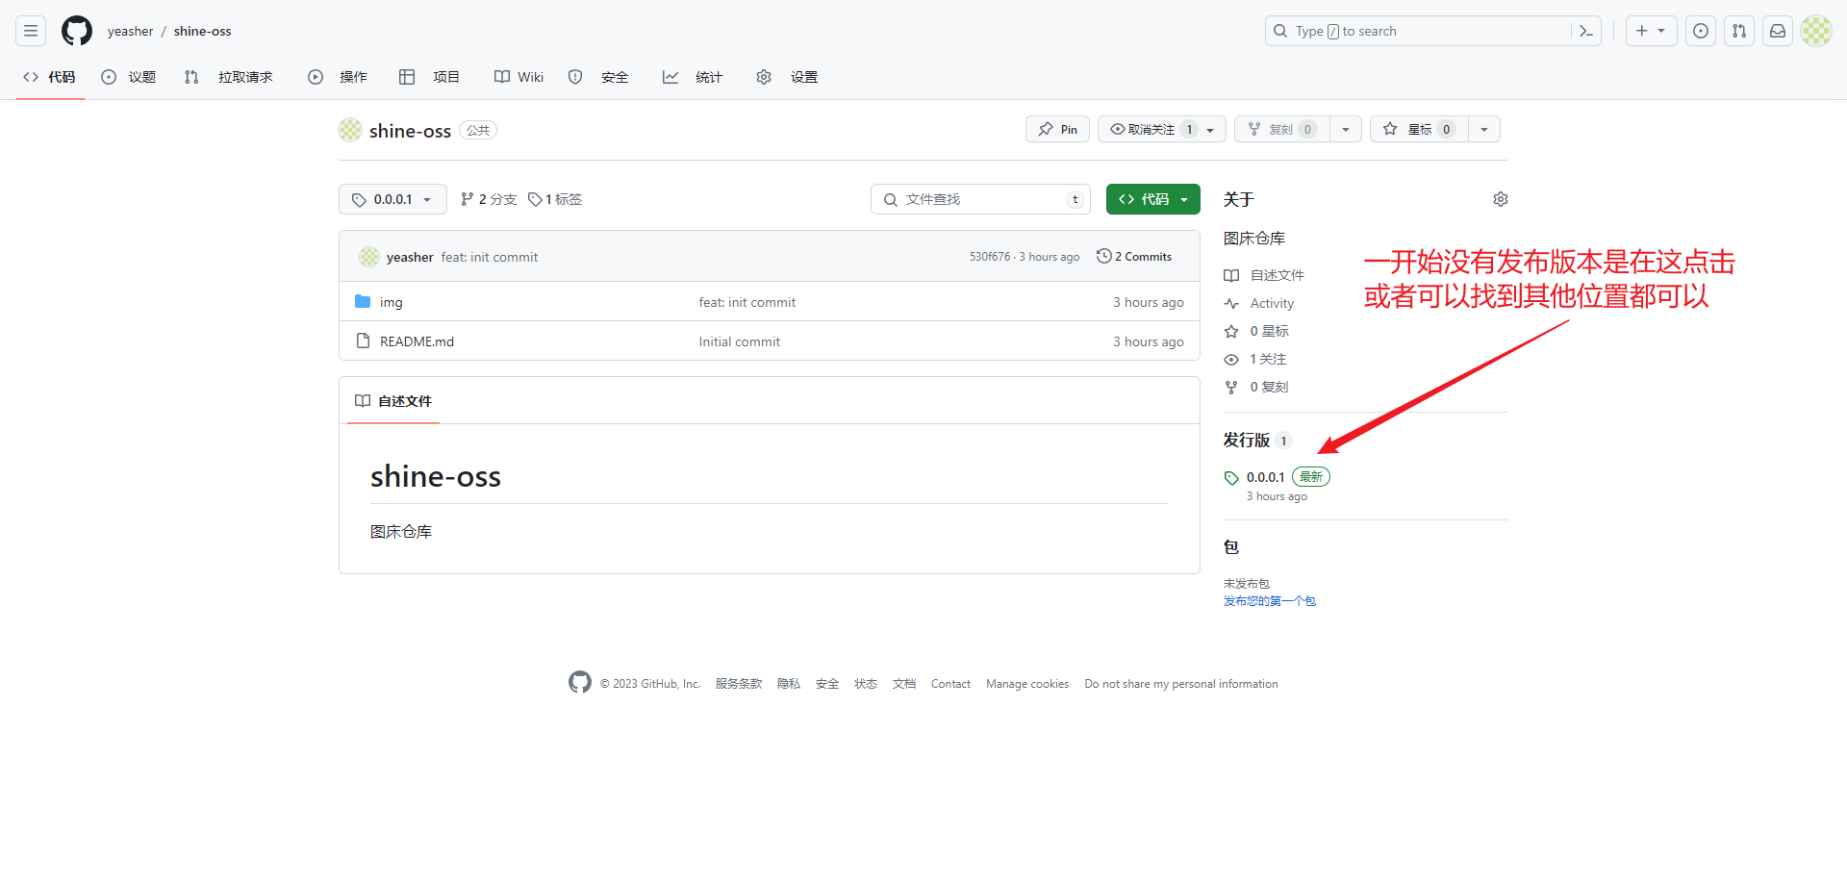Image resolution: width=1847 pixels, height=884 pixels.
Task: Open the img folder
Action: (392, 302)
